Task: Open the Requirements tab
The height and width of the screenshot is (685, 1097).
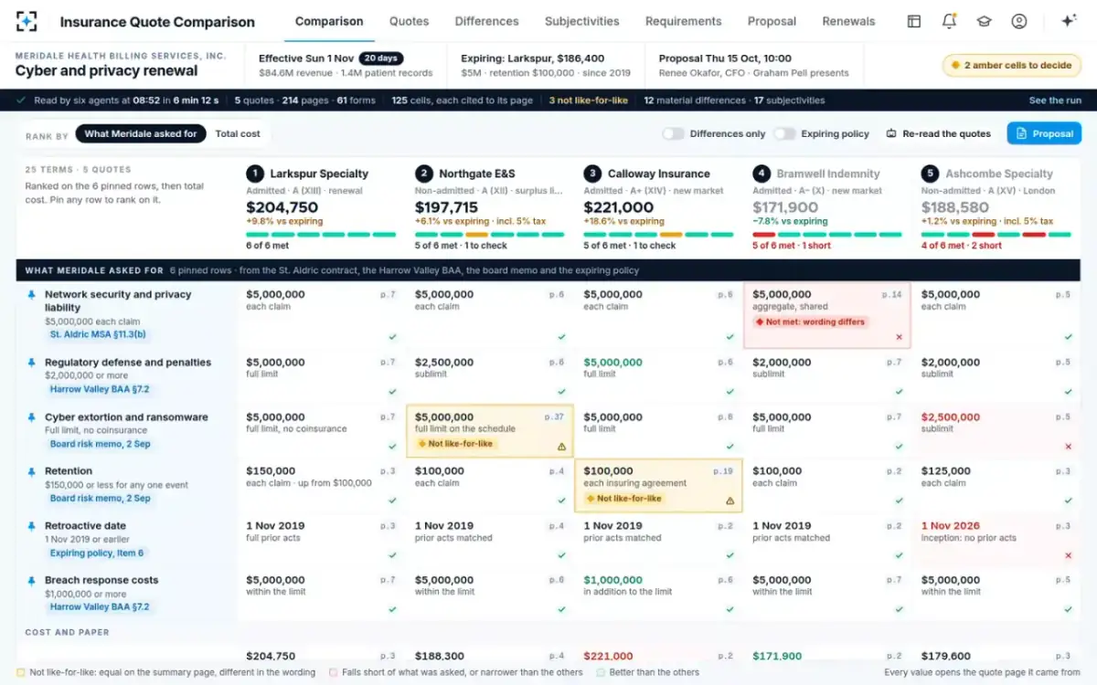Action: point(683,21)
